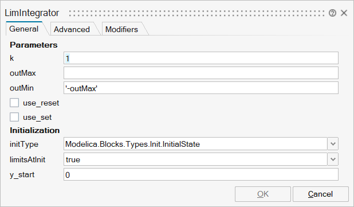Focus the k parameter input field
This screenshot has height=207, width=354.
point(201,58)
